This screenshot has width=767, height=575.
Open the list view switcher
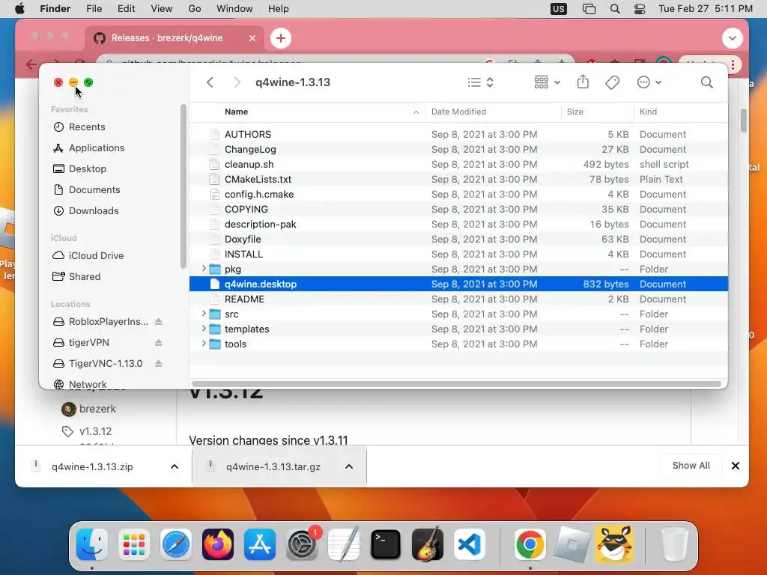click(480, 82)
